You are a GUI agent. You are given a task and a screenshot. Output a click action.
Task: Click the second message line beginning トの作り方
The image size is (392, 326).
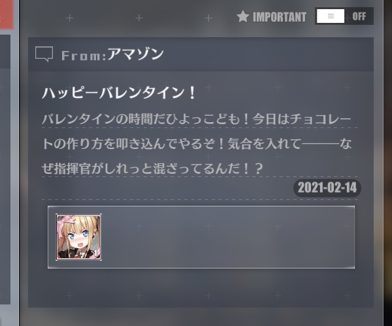(x=197, y=144)
